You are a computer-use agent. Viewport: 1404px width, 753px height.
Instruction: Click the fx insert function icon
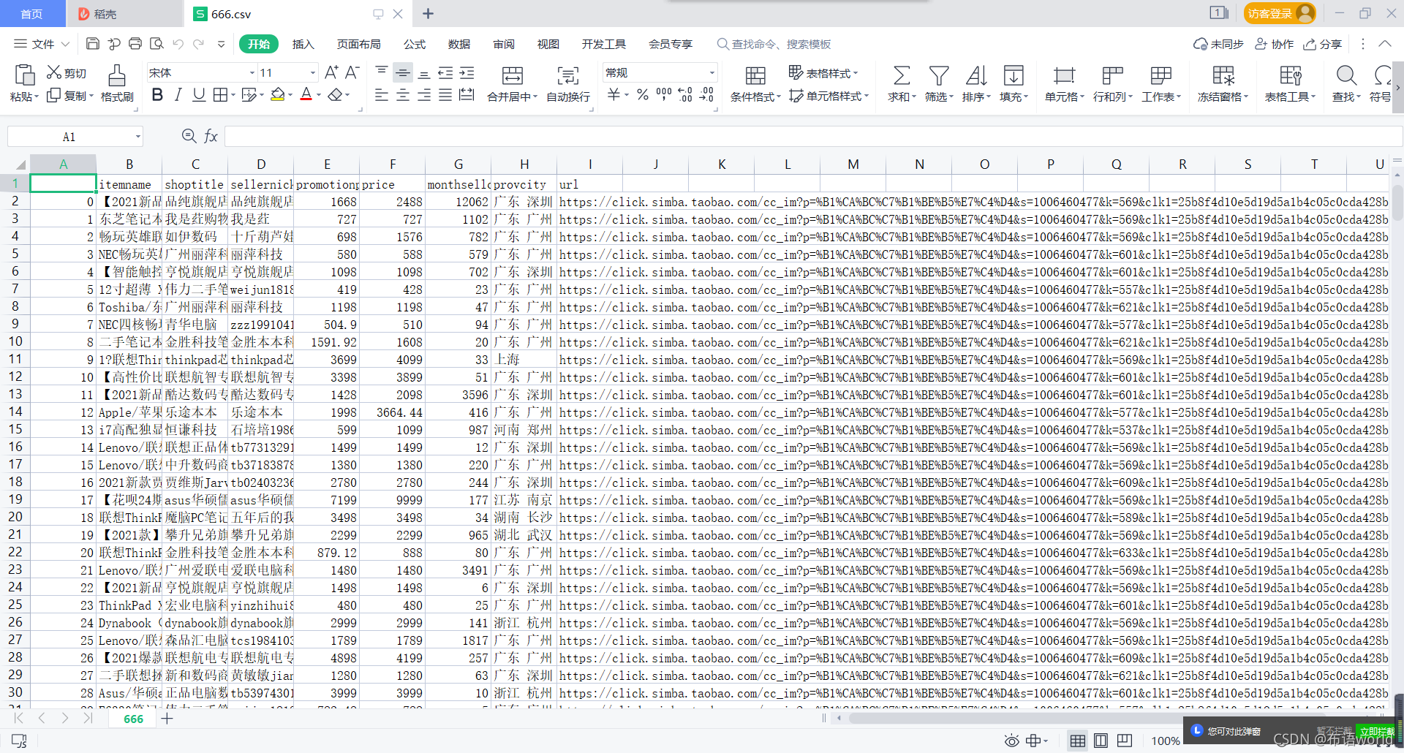tap(211, 136)
